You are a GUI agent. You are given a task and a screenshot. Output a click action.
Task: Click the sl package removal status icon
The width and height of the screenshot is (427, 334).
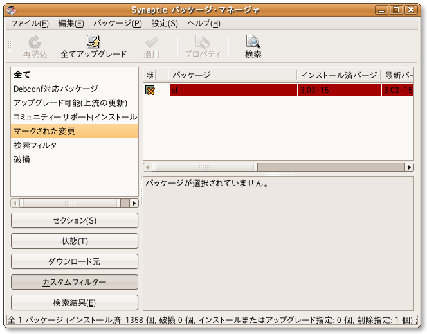(x=150, y=91)
